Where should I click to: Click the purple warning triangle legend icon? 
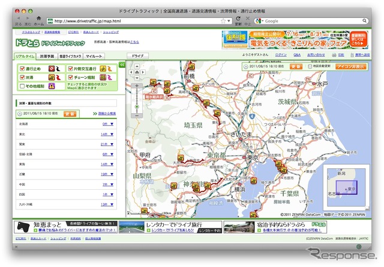click(x=52, y=86)
